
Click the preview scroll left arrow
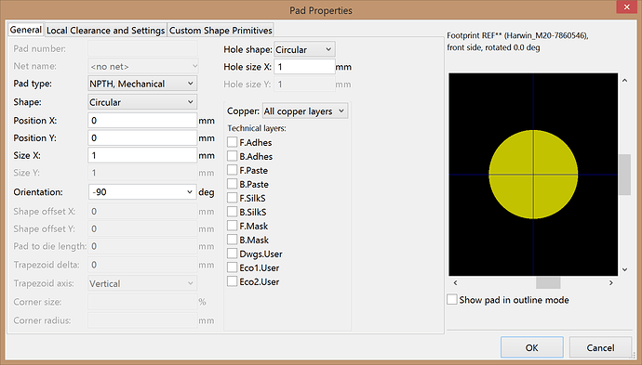click(455, 282)
